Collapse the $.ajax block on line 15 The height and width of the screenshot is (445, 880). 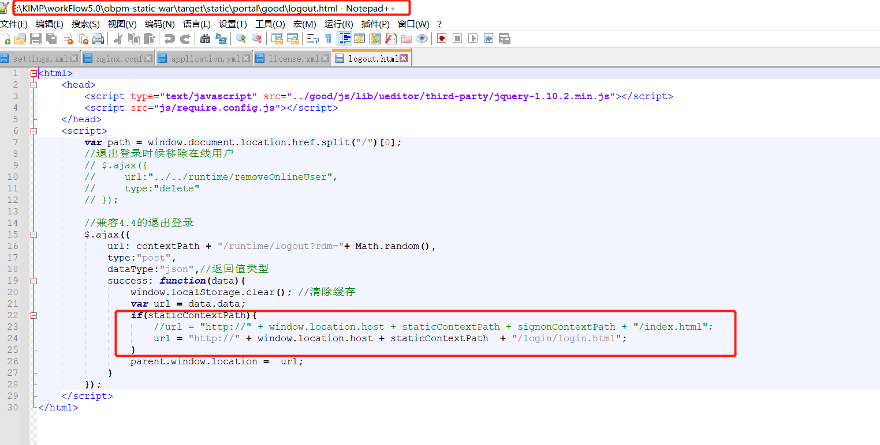33,235
